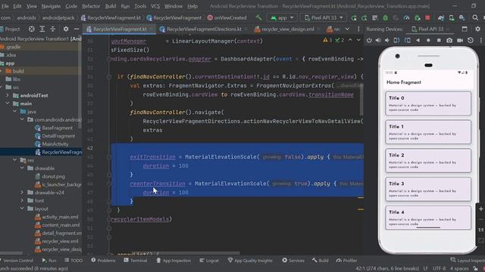The image size is (485, 272).
Task: Open the app run configuration dropdown
Action: (282, 18)
